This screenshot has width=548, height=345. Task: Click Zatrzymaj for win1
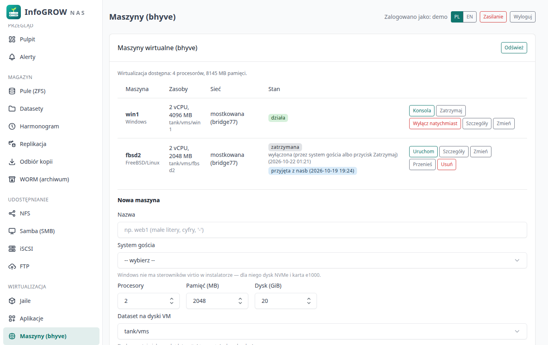click(451, 111)
